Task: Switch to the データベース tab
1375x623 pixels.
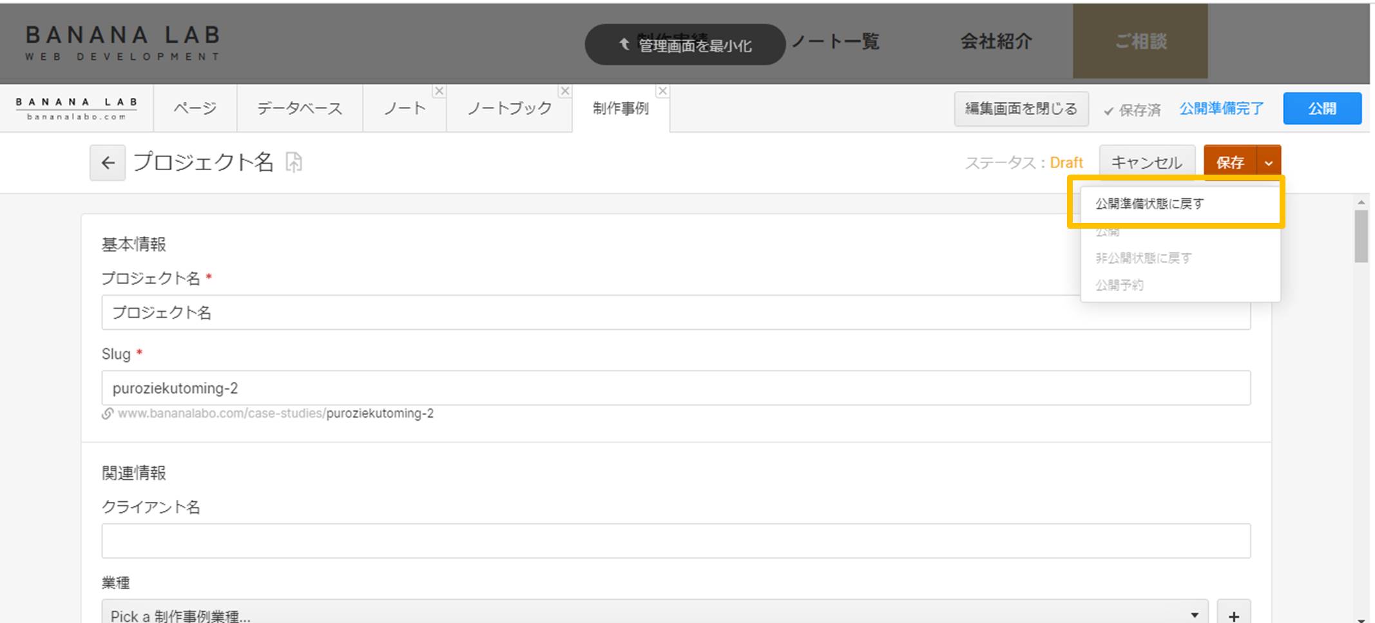Action: 300,108
